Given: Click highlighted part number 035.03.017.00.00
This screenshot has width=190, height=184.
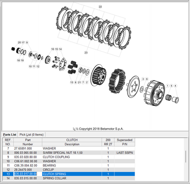Looking at the screenshot, I should (x=25, y=174).
